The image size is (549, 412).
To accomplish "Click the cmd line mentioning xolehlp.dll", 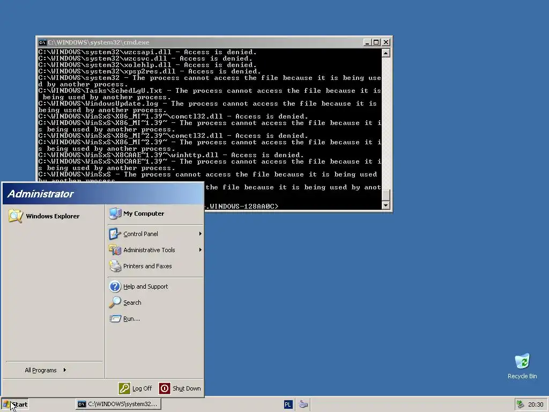I will 147,65.
